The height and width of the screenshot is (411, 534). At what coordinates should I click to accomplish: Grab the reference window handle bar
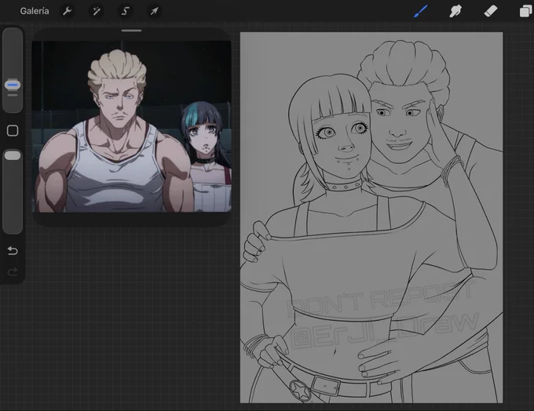tap(131, 31)
